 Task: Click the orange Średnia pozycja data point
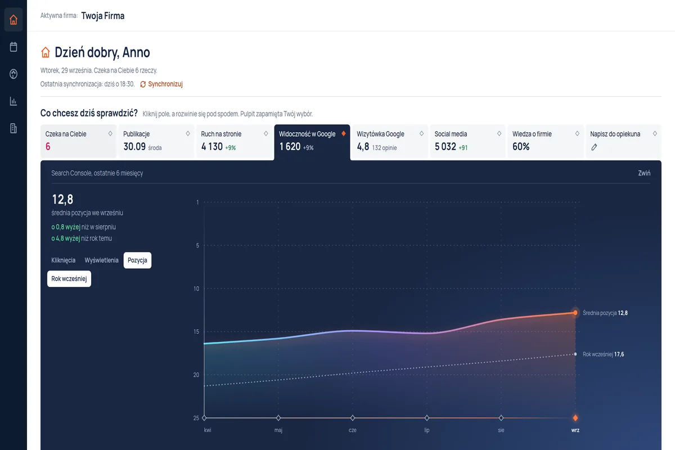point(575,312)
